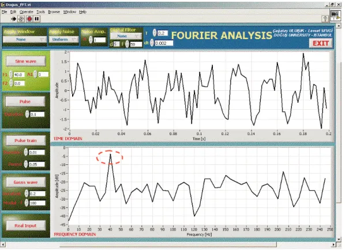Click the Pulse train button
Screen dimensions: 345x250
tap(25, 140)
